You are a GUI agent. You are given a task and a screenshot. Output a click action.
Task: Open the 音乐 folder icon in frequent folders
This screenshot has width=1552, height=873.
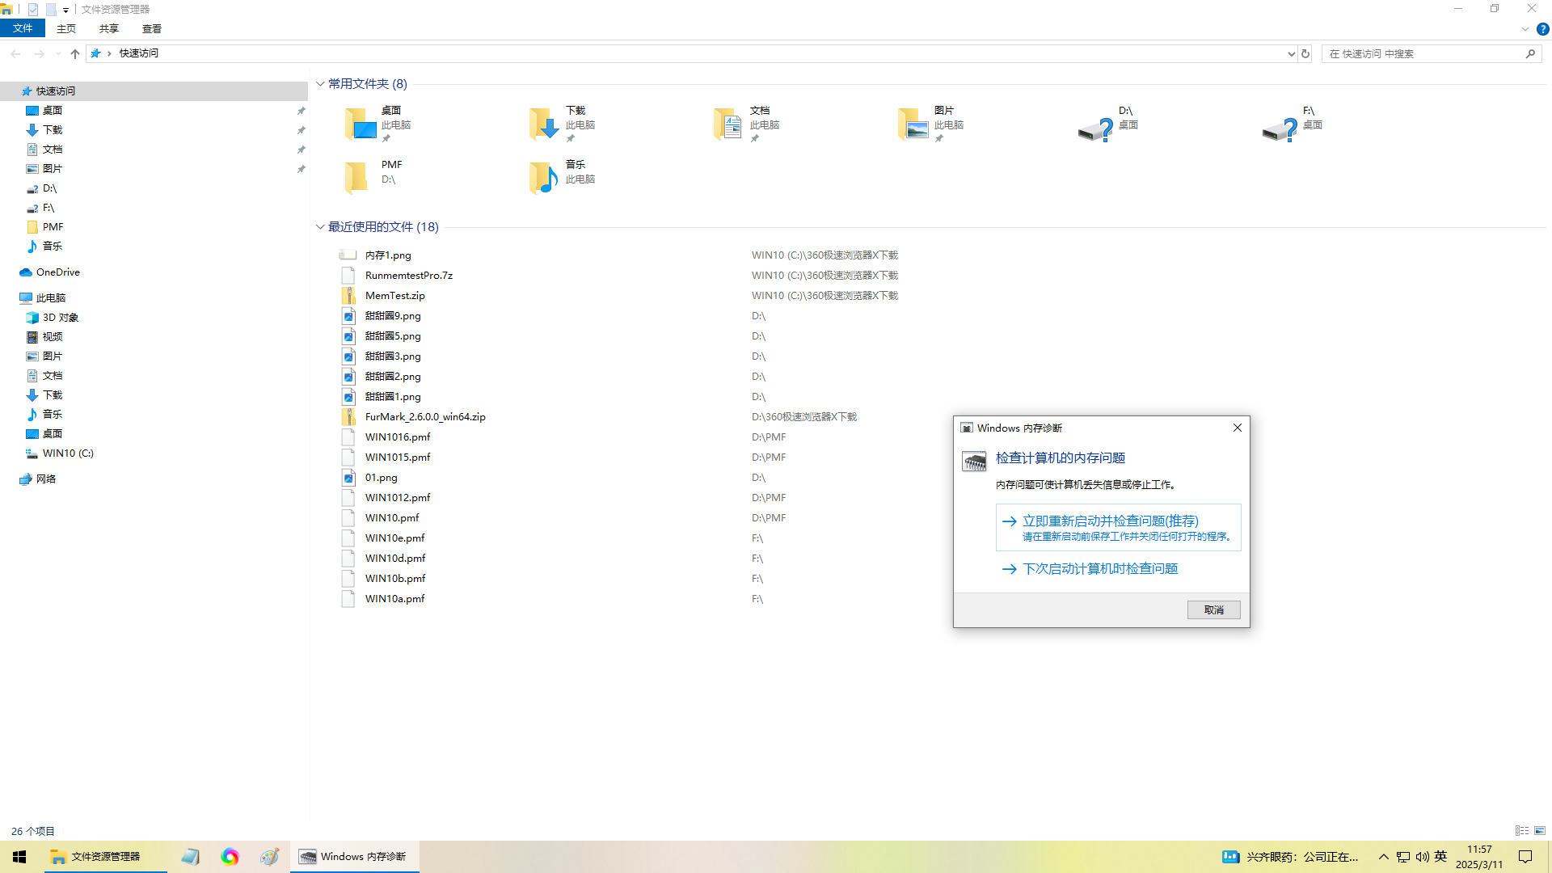click(x=543, y=178)
